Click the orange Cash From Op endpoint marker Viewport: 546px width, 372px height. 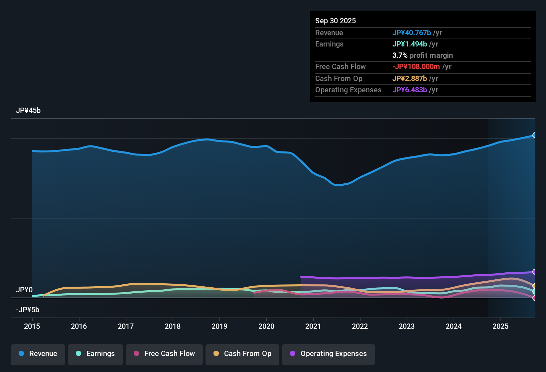(535, 285)
